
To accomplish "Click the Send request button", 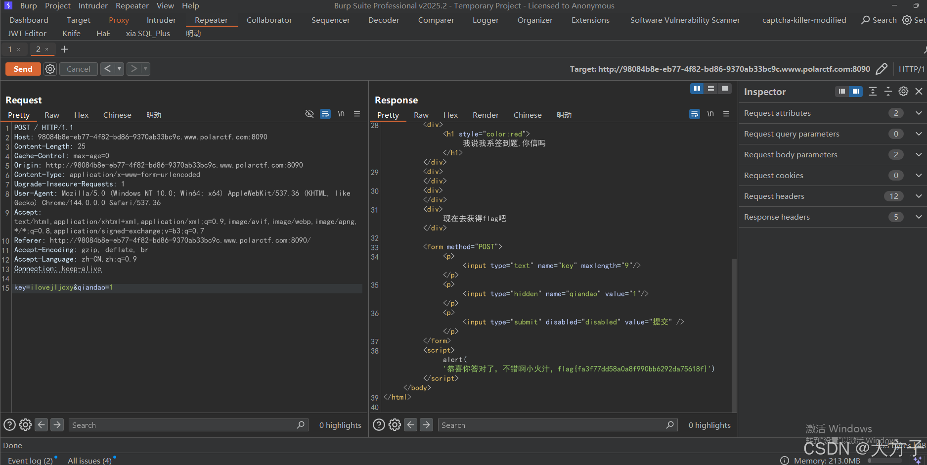I will click(x=23, y=69).
